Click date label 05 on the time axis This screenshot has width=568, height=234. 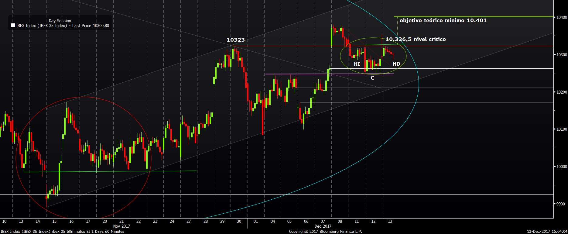pyautogui.click(x=289, y=221)
